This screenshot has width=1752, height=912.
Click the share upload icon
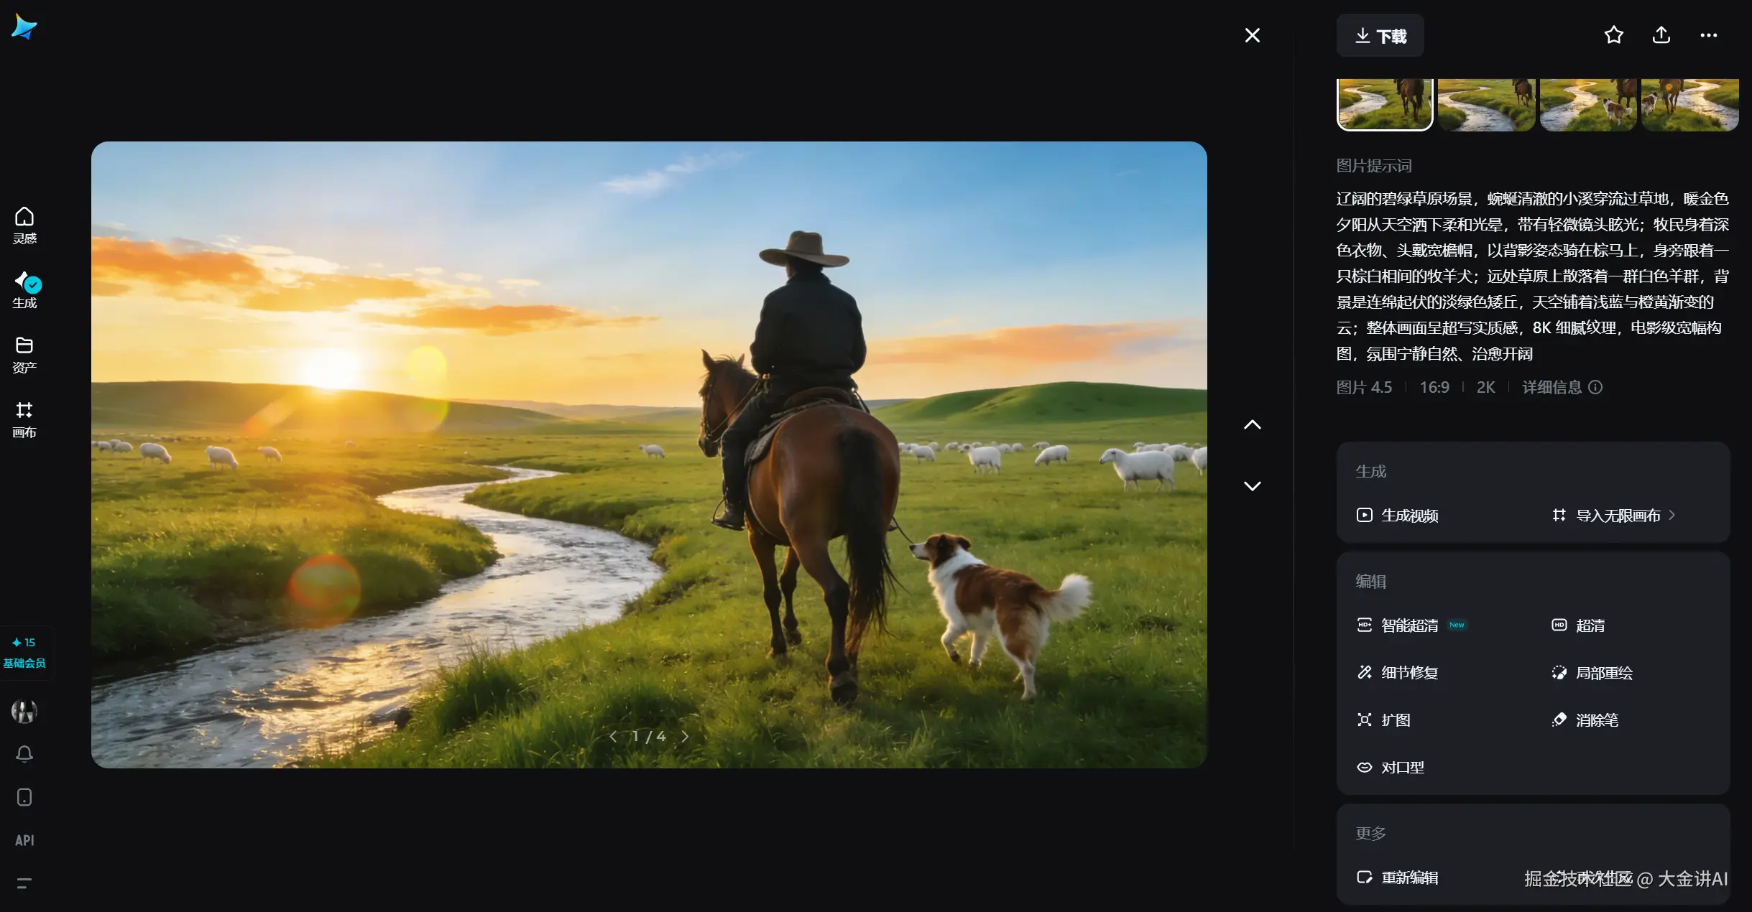coord(1661,35)
